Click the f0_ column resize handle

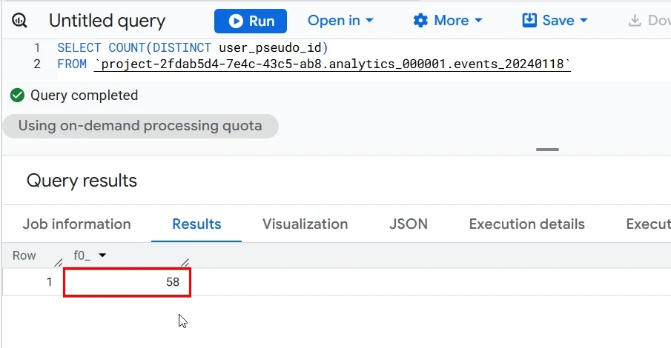click(x=185, y=262)
